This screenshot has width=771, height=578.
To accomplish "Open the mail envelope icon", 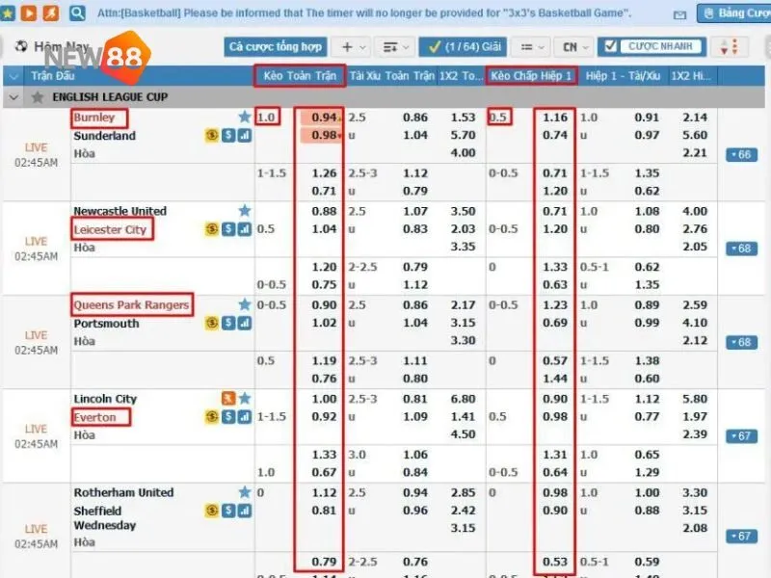I will point(679,15).
